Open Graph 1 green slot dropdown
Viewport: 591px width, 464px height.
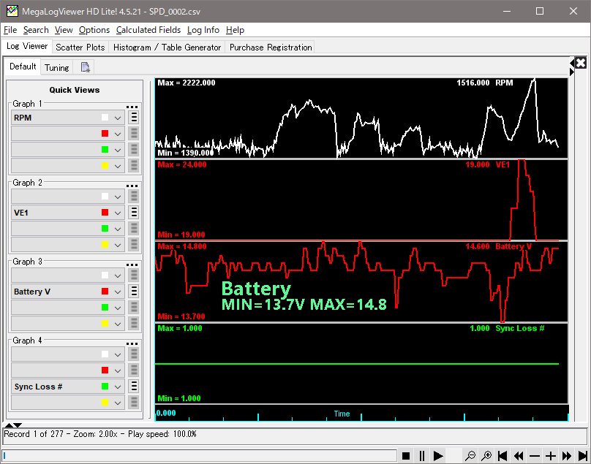(x=118, y=150)
